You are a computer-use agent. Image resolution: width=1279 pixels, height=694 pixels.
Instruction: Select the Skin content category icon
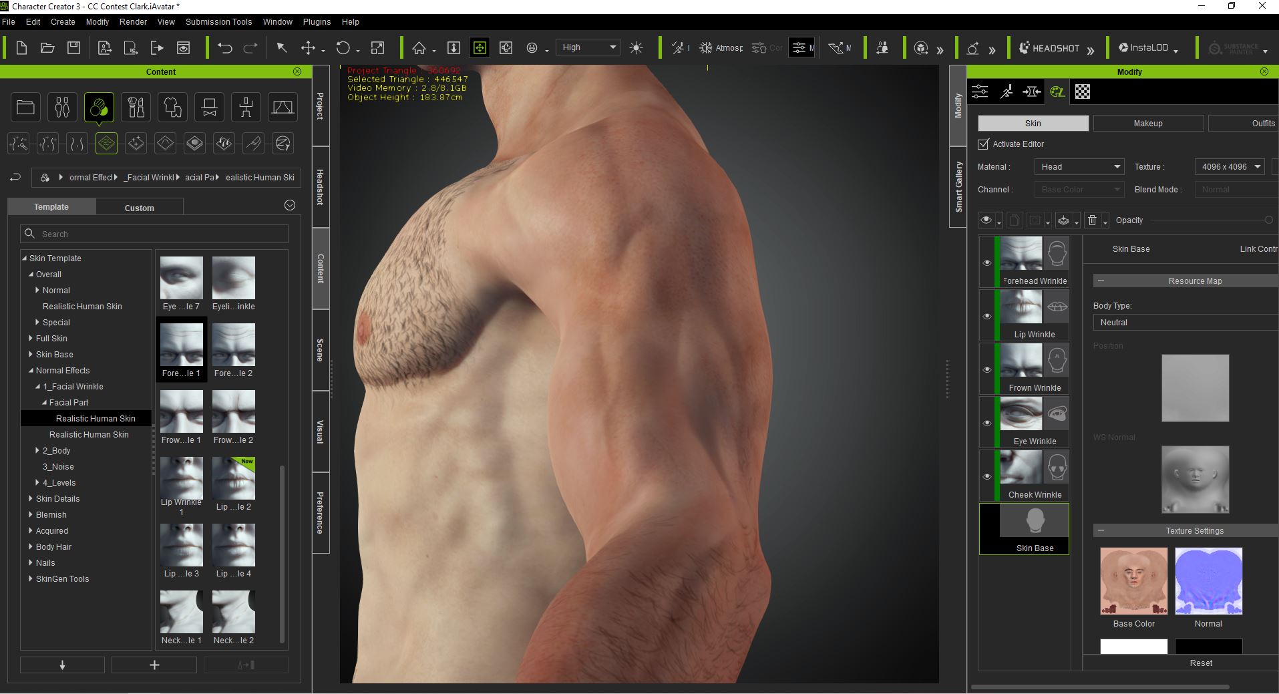pos(99,107)
